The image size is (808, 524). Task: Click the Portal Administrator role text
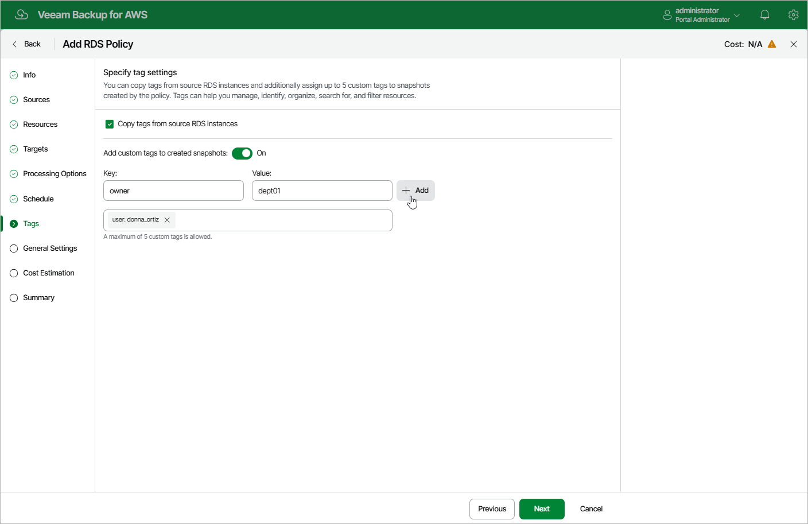coord(702,20)
